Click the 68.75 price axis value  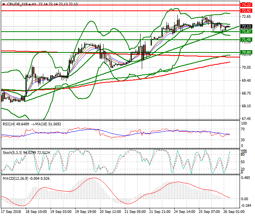click(246, 93)
